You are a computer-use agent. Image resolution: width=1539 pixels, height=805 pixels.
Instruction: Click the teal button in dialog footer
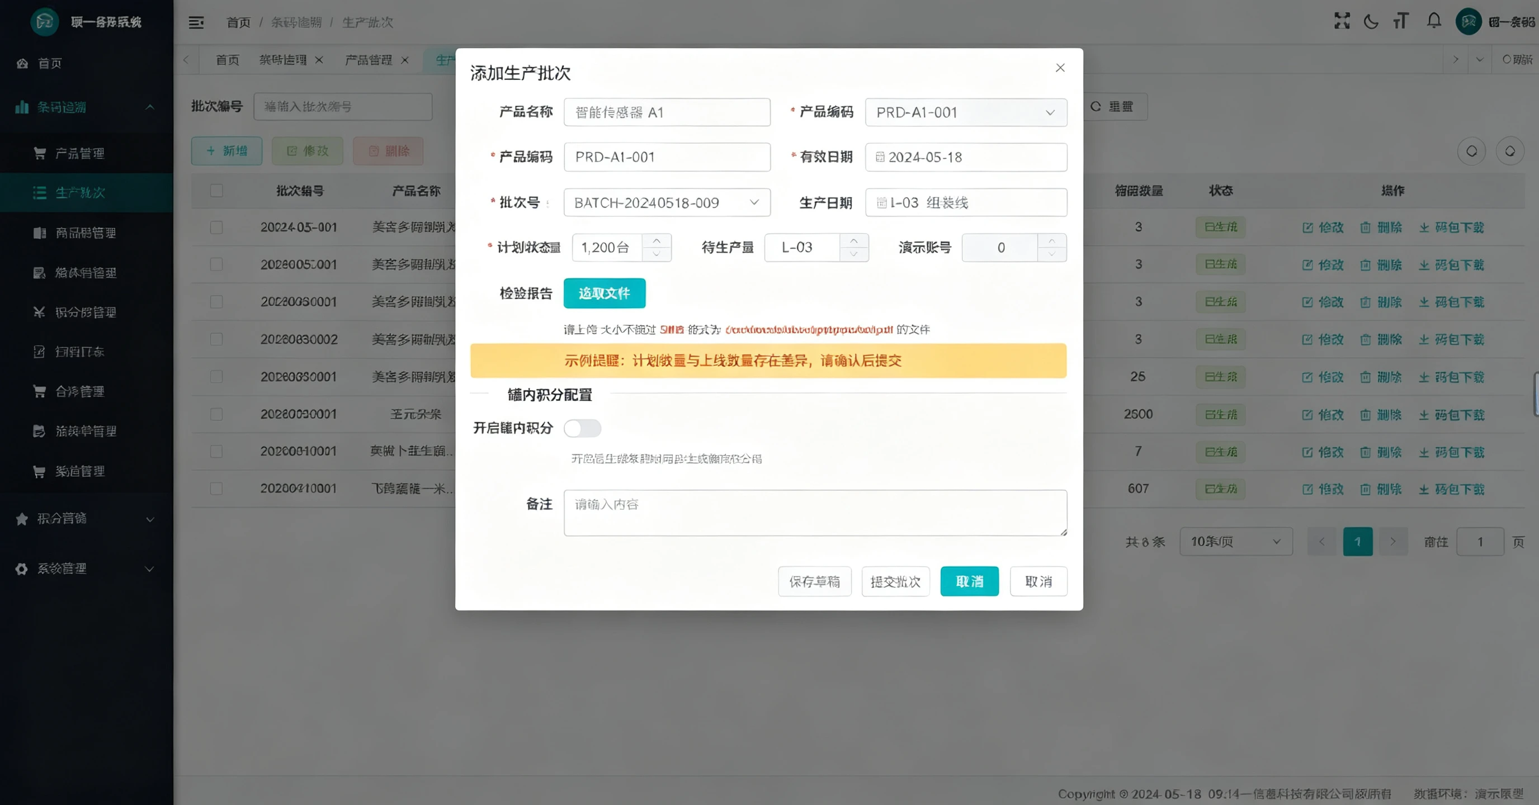click(969, 581)
